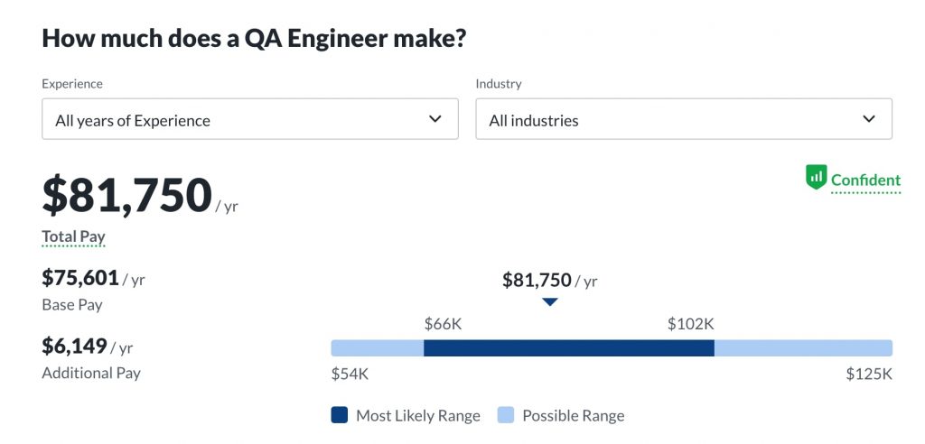Click the light Possible Range swatch
The height and width of the screenshot is (444, 925).
point(506,415)
